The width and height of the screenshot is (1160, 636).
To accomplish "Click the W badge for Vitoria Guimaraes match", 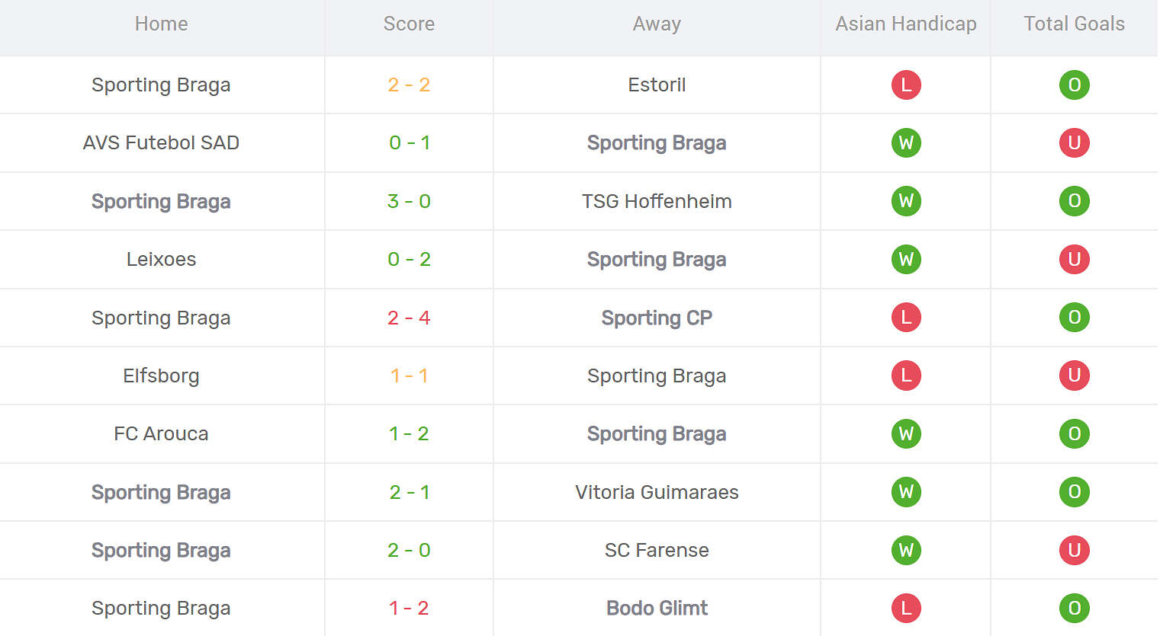I will point(905,492).
